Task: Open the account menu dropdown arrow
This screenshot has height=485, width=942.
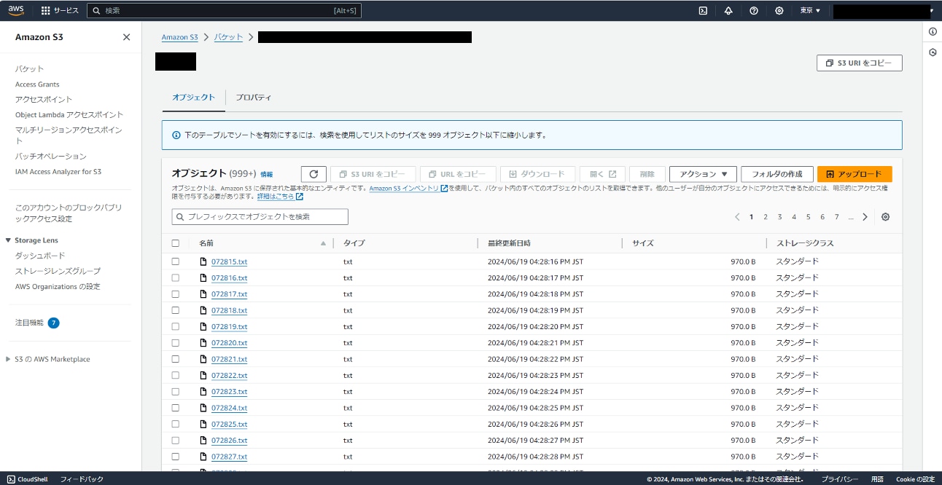Action: point(932,11)
